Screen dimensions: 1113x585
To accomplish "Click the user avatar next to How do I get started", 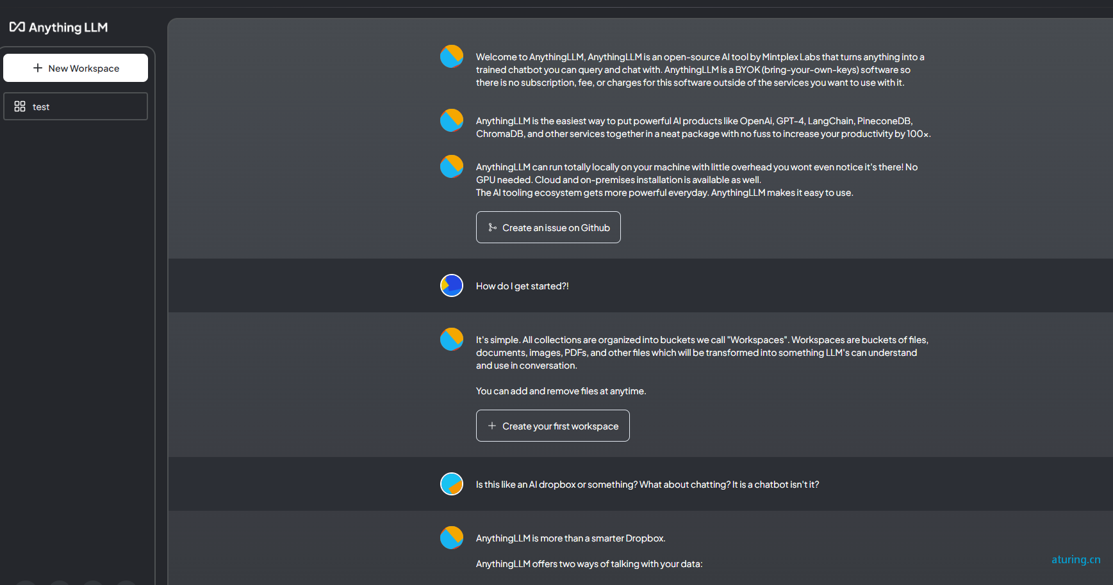I will (x=452, y=285).
